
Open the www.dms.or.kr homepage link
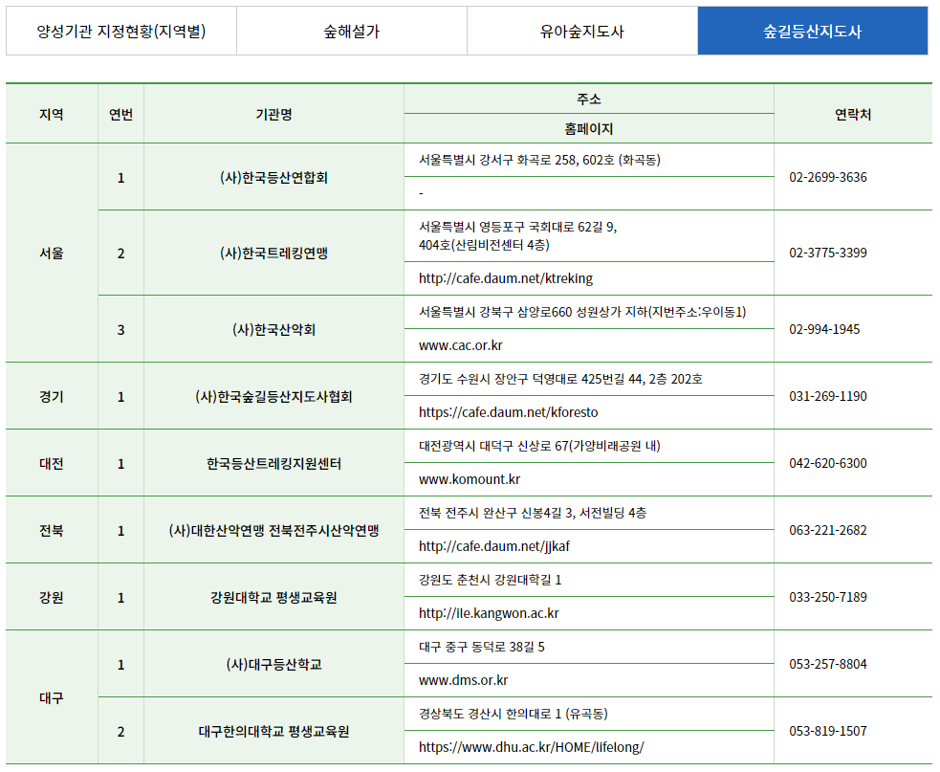(x=464, y=680)
